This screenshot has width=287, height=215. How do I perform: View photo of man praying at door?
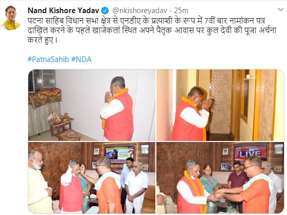pyautogui.click(x=220, y=105)
